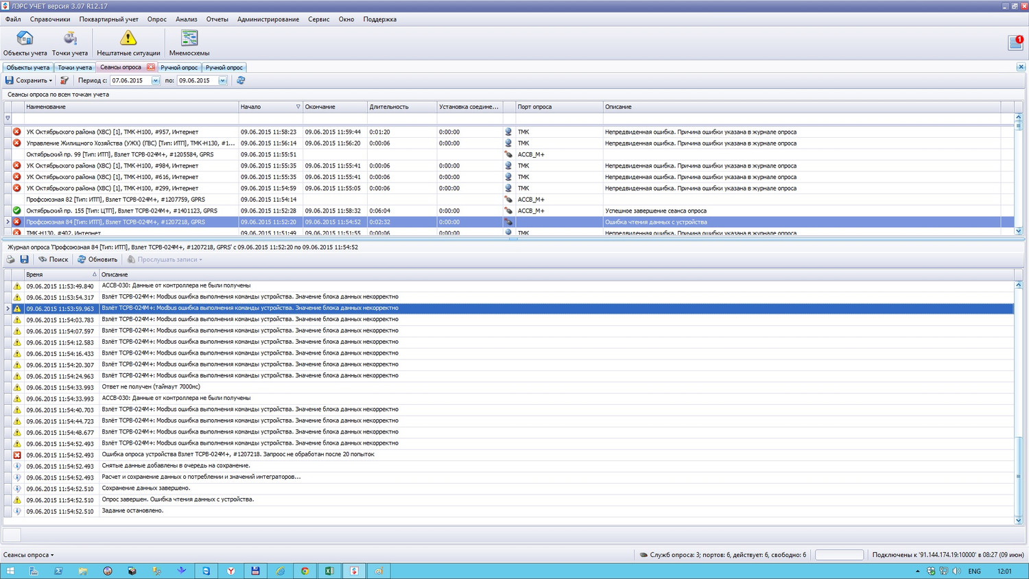This screenshot has height=579, width=1029.
Task: Select the Управление Жилищного Хозяйства session row
Action: [x=508, y=143]
